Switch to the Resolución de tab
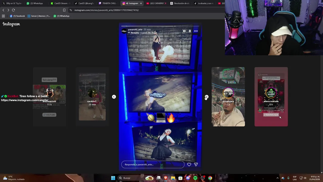Image resolution: width=323 pixels, height=182 pixels. tap(180, 3)
